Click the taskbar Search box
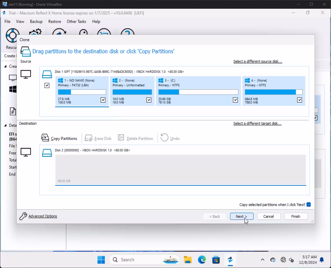This screenshot has width=331, height=268. 144,260
